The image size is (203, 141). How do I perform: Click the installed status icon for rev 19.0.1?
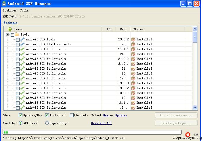[133, 93]
